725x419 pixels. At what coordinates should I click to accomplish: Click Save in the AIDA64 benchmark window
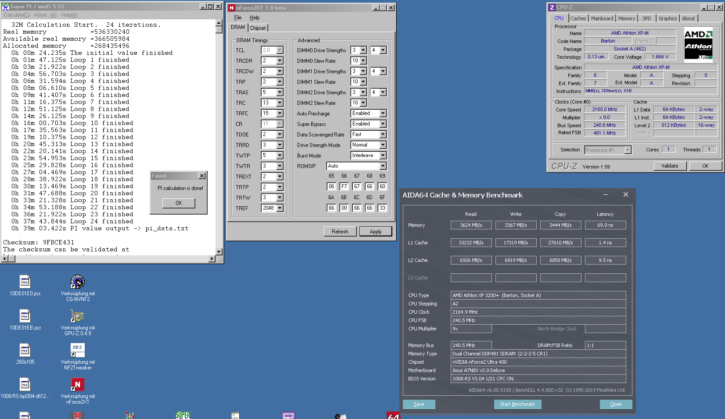point(419,404)
